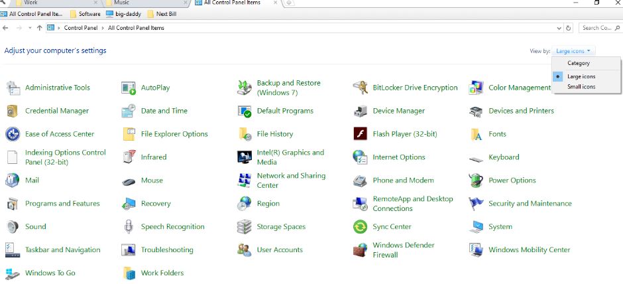
Task: Click the Devices and Printers icon
Action: [476, 111]
